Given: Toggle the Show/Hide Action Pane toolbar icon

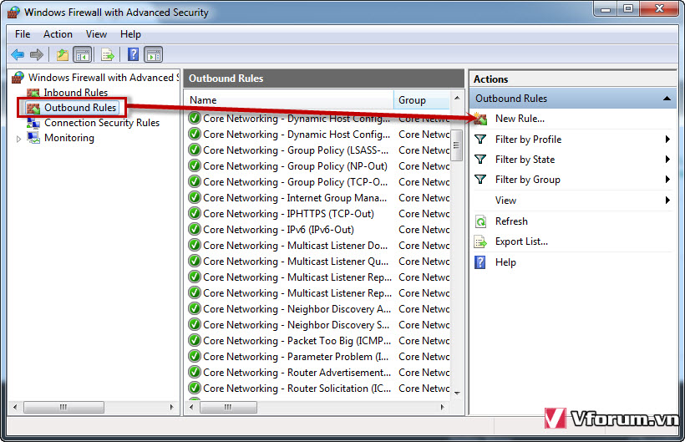Looking at the screenshot, I should [x=154, y=54].
